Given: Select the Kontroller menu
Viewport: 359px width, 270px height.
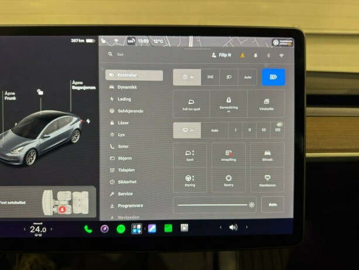Looking at the screenshot, I should (134, 75).
